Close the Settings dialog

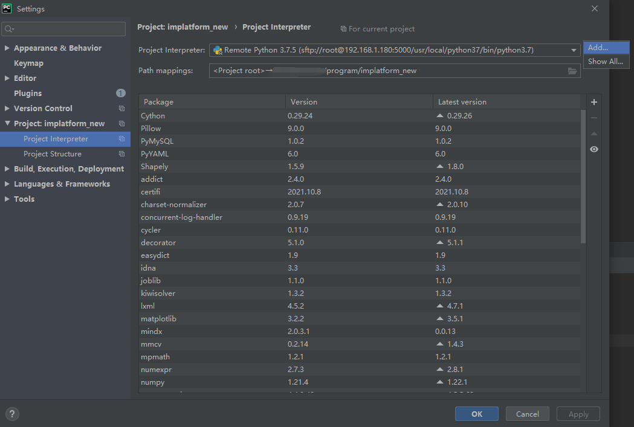[594, 8]
